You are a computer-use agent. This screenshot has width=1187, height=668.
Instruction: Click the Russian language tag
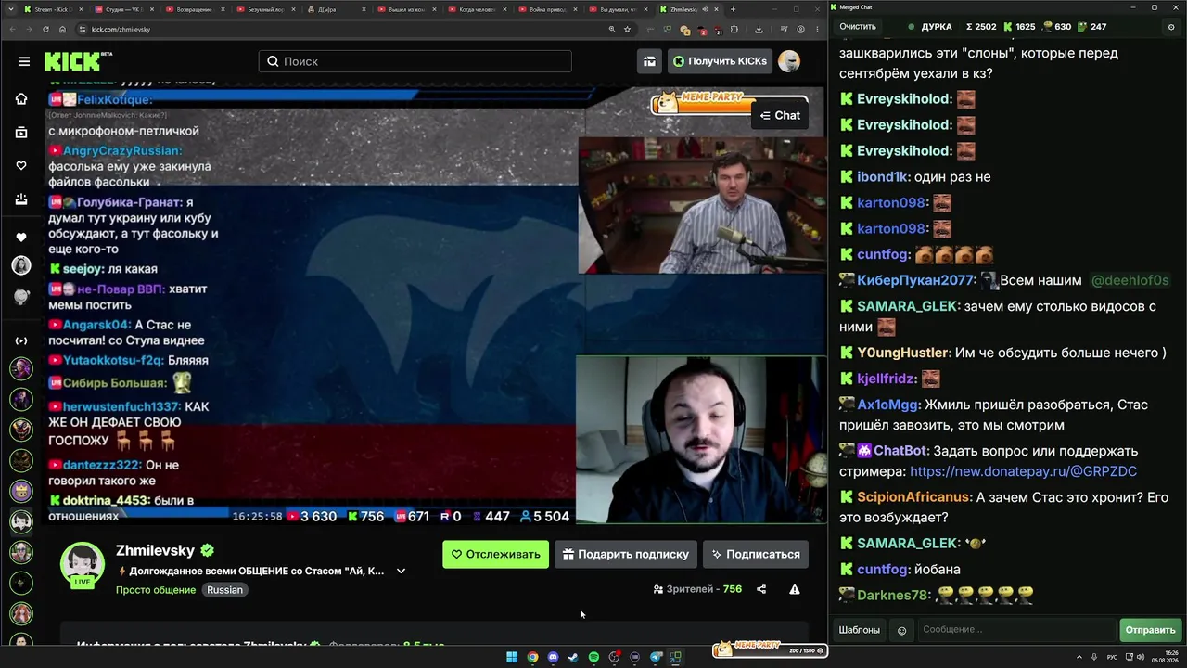click(x=224, y=590)
